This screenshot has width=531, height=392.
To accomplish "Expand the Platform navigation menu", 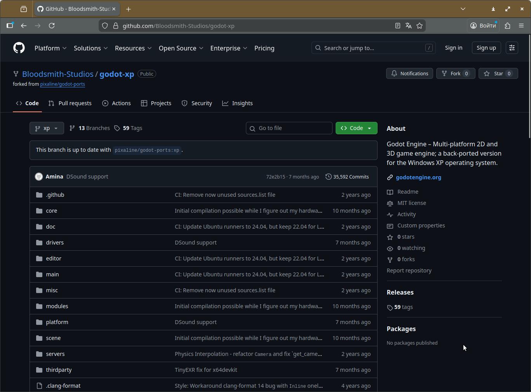I will pyautogui.click(x=50, y=48).
